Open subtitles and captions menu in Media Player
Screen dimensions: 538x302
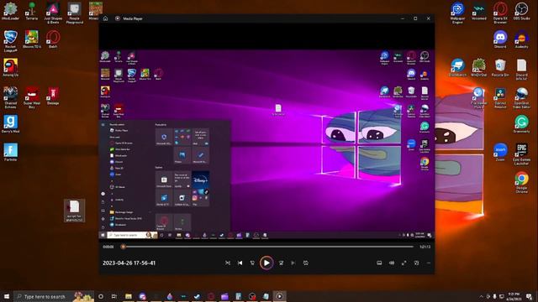[x=379, y=263]
